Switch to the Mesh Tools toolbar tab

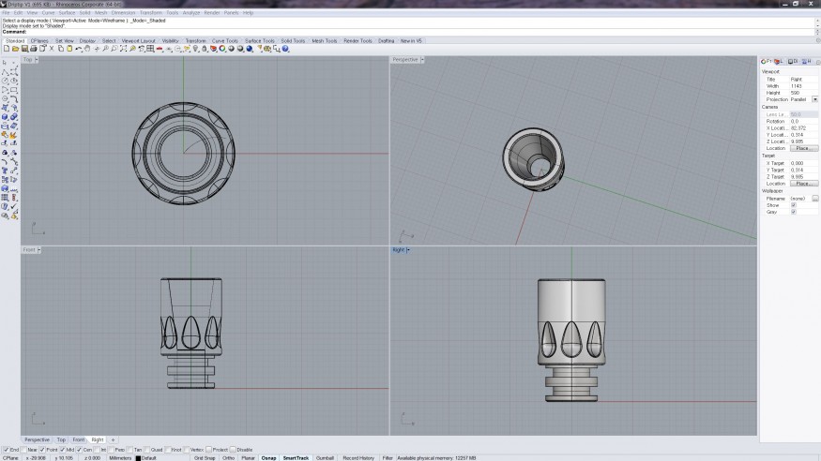(325, 41)
